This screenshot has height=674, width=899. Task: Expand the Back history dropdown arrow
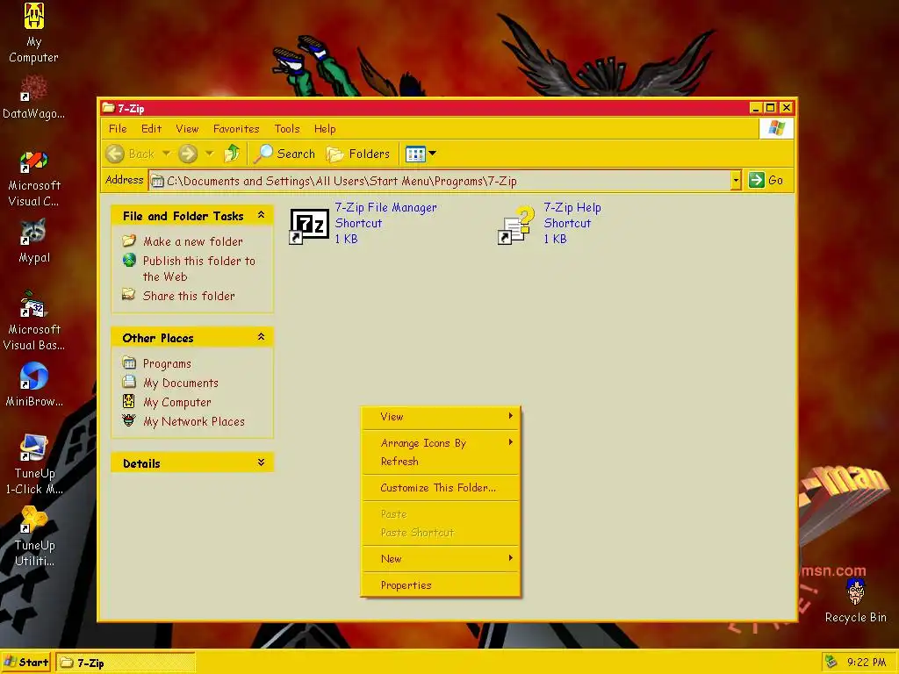166,154
